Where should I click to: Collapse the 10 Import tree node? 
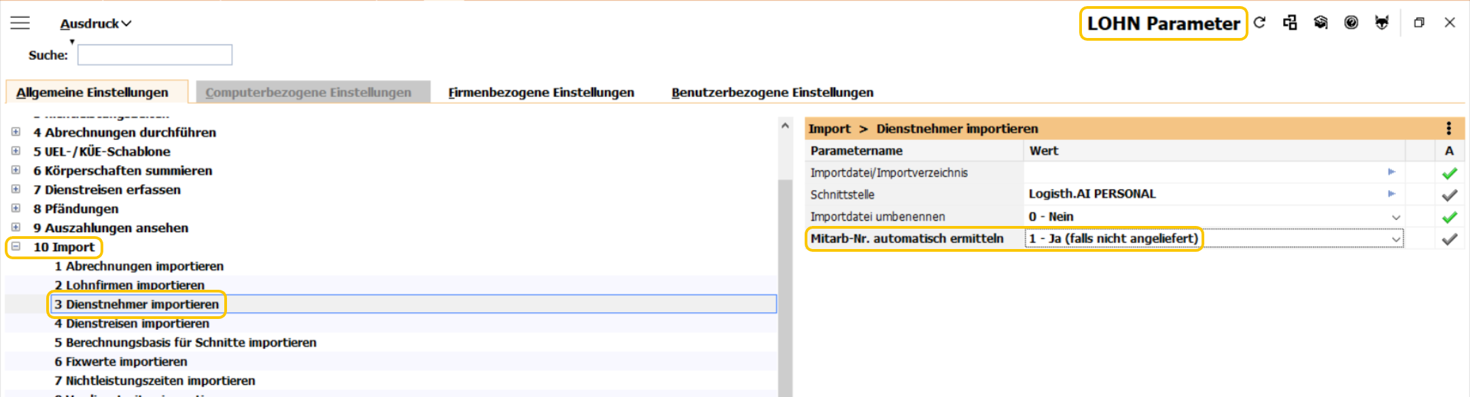16,247
